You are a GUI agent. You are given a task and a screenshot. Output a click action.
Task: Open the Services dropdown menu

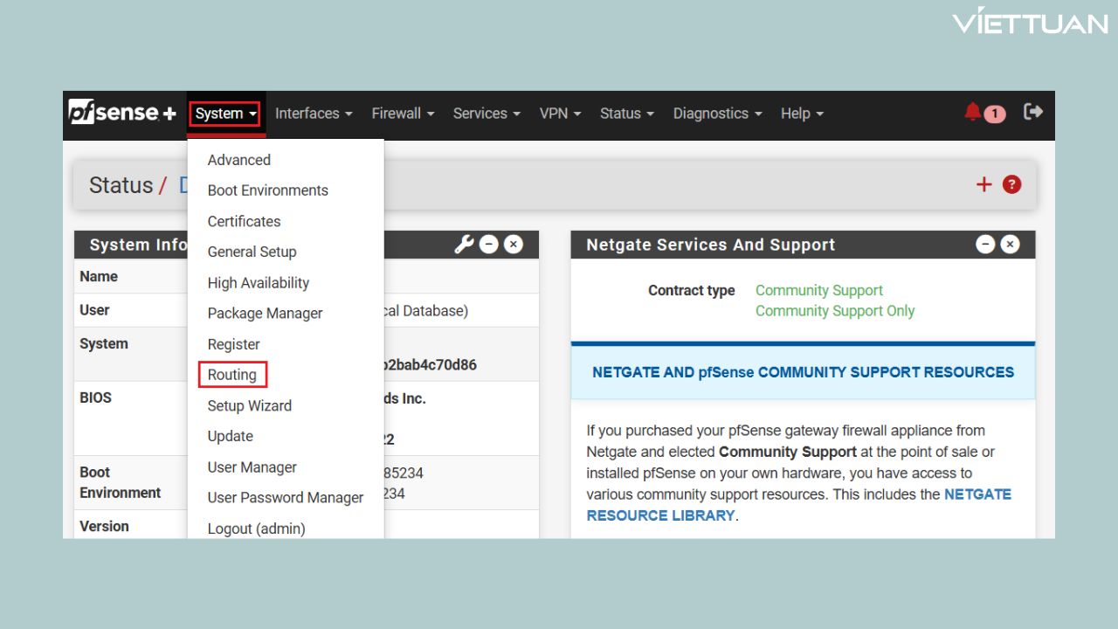coord(487,114)
